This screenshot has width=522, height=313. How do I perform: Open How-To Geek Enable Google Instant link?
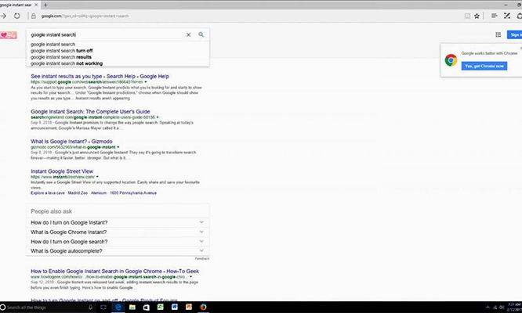pyautogui.click(x=115, y=271)
